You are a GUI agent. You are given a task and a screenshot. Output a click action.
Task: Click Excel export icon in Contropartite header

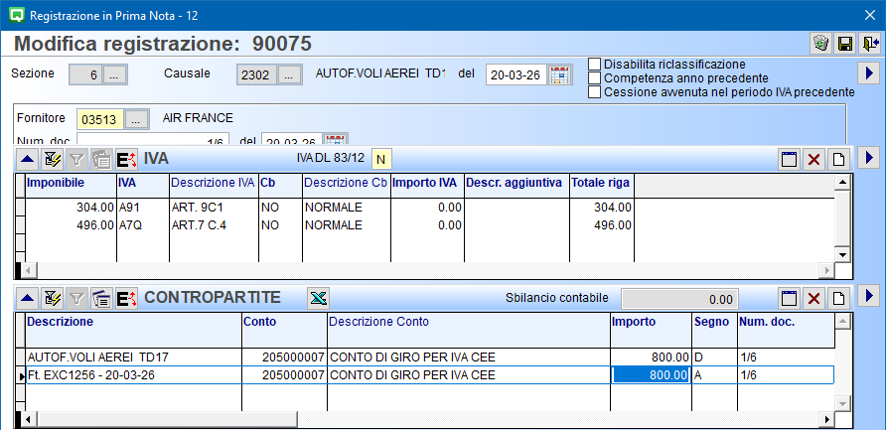coord(318,298)
